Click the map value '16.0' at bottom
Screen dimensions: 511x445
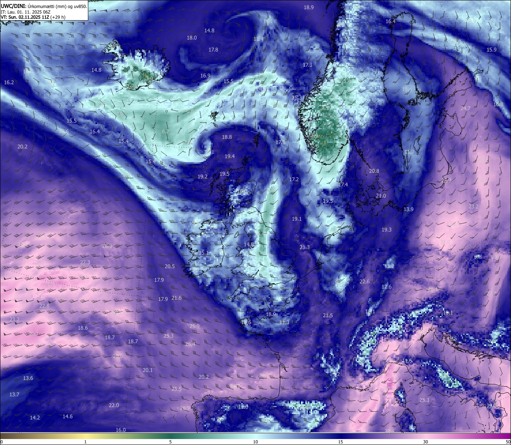pyautogui.click(x=121, y=430)
